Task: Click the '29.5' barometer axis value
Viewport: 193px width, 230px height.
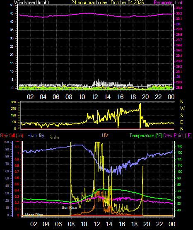Action: pos(179,50)
